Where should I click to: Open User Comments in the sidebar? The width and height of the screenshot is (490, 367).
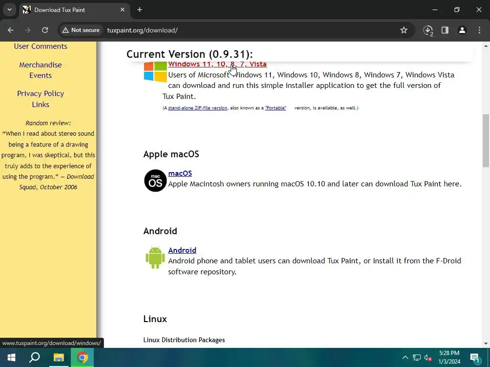click(x=41, y=46)
